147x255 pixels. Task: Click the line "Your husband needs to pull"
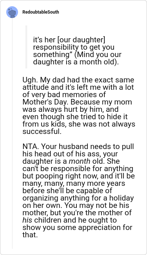[87, 146]
